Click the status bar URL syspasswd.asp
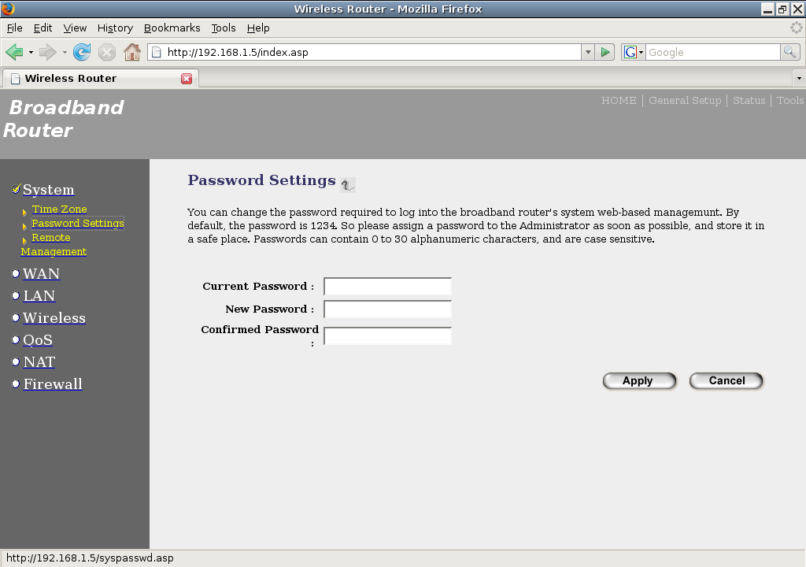 point(90,558)
